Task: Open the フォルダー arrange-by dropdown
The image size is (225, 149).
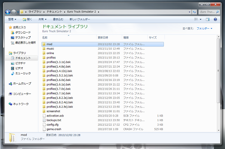Action: [204, 28]
